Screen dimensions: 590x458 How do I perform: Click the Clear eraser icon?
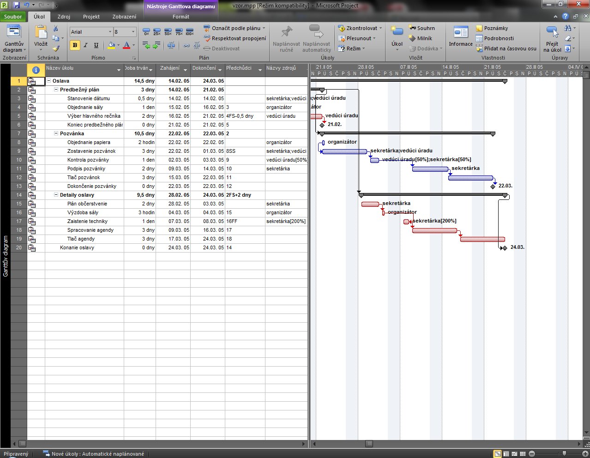point(568,38)
